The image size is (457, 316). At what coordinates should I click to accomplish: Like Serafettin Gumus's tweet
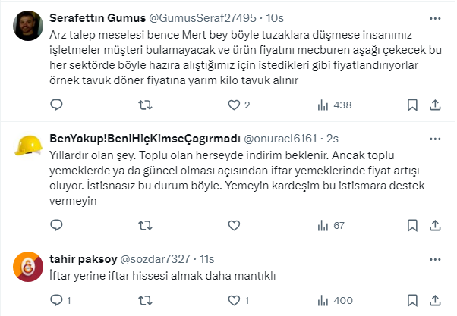tap(233, 105)
